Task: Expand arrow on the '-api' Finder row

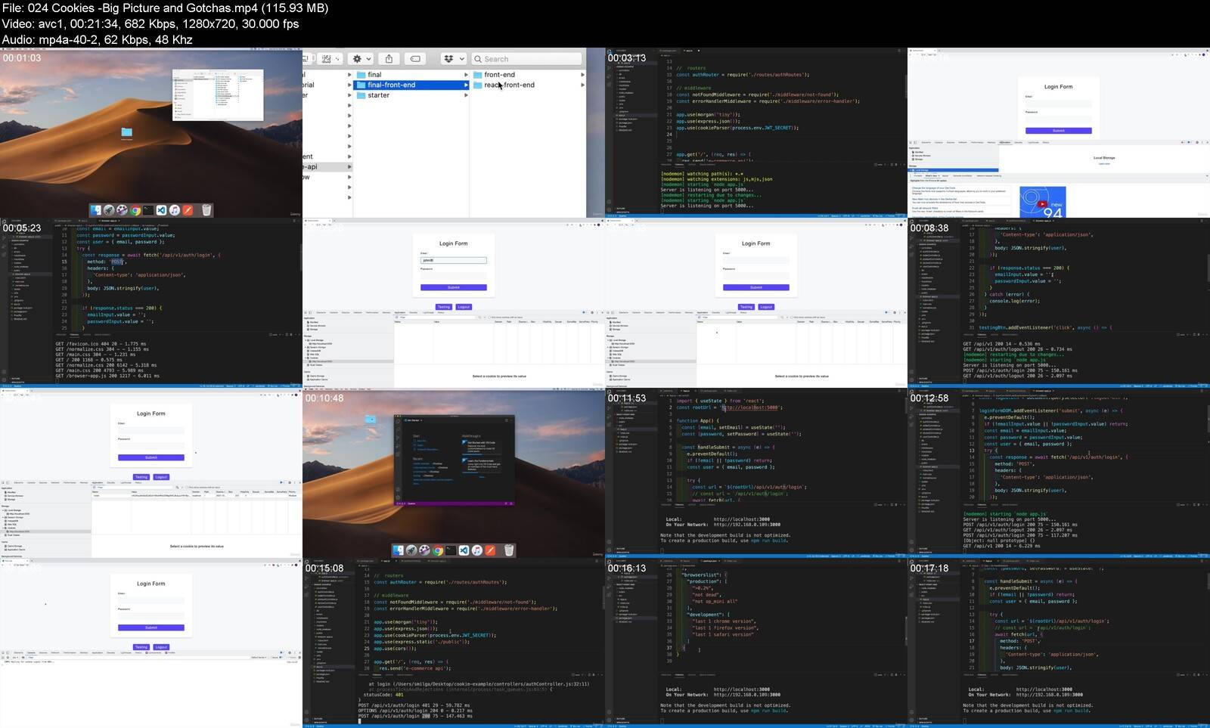Action: pyautogui.click(x=349, y=167)
